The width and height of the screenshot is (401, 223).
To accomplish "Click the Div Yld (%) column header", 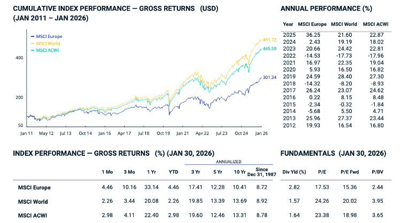I will coord(295,172).
